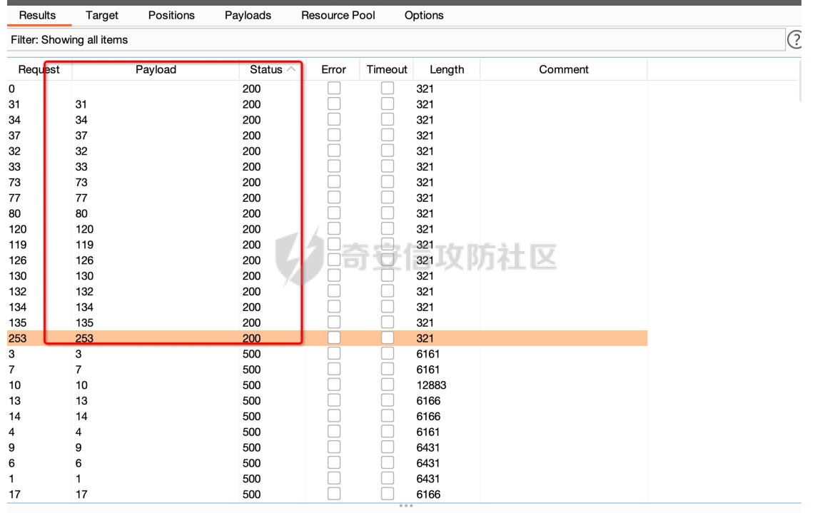The width and height of the screenshot is (835, 513).
Task: Open the Resource Pool tab
Action: point(338,15)
